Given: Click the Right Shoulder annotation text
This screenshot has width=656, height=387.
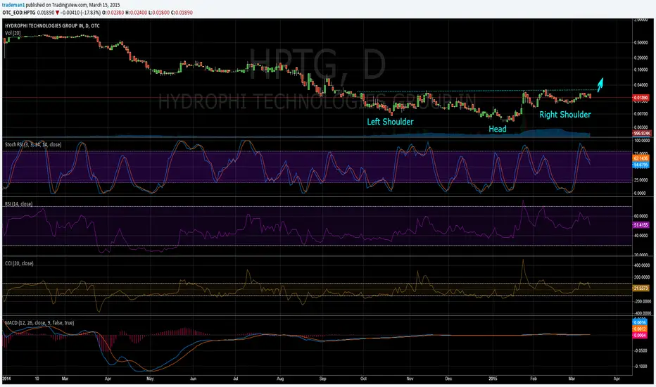Looking at the screenshot, I should pyautogui.click(x=564, y=115).
